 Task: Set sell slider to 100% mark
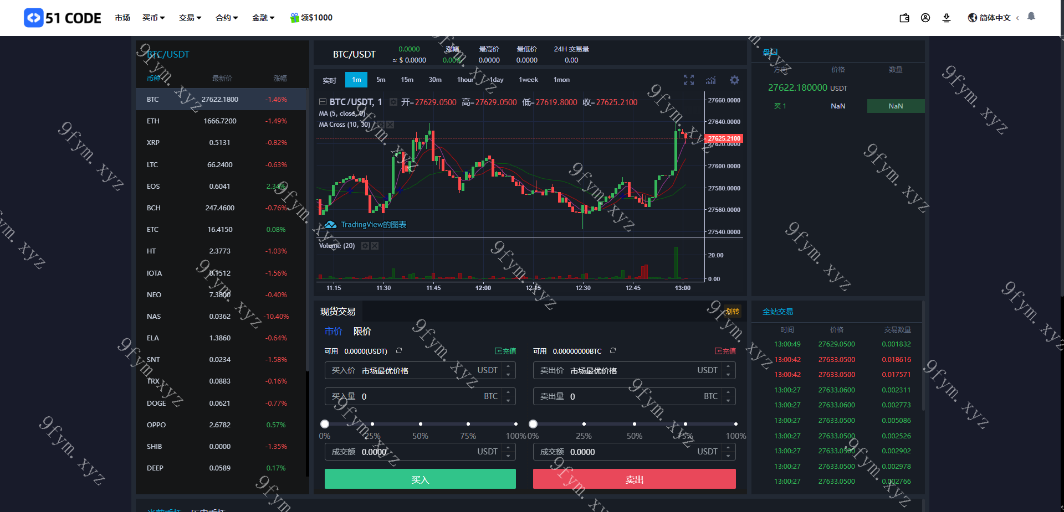coord(735,424)
